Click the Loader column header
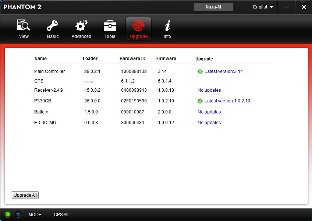The width and height of the screenshot is (312, 221). tap(90, 59)
